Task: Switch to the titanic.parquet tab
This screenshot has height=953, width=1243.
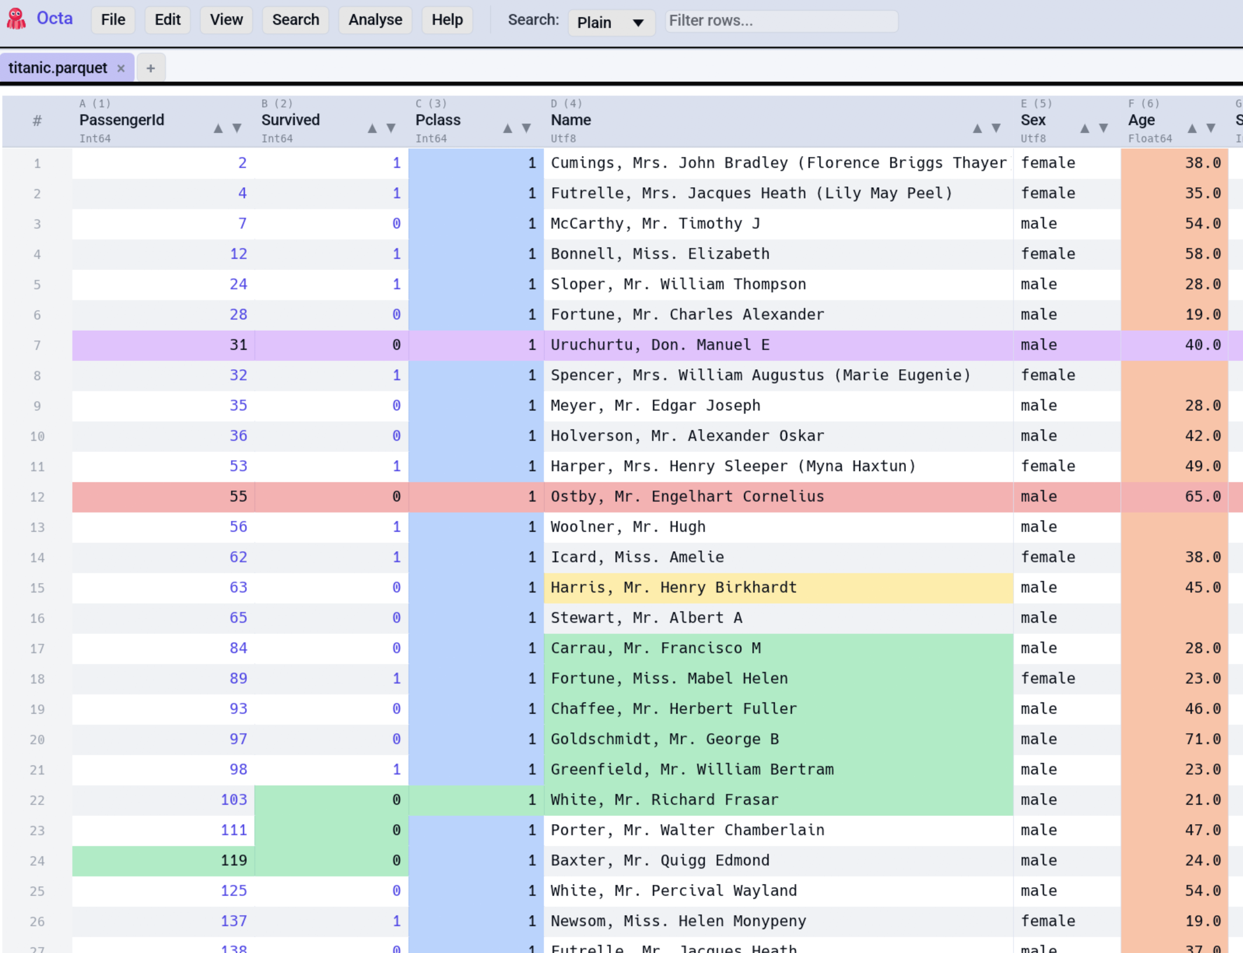Action: click(58, 68)
